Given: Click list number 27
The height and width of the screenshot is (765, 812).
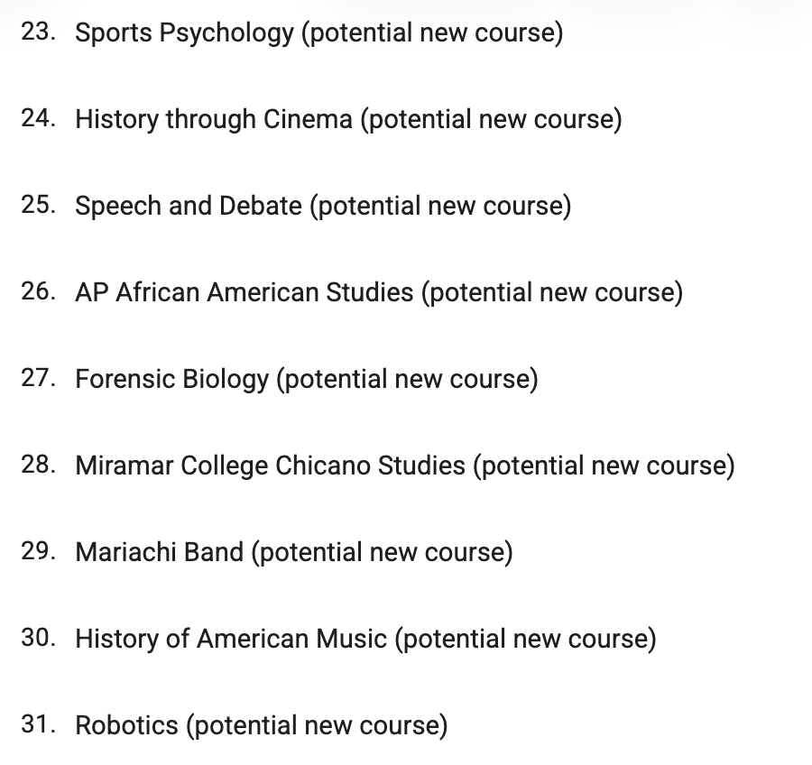Looking at the screenshot, I should tap(39, 380).
